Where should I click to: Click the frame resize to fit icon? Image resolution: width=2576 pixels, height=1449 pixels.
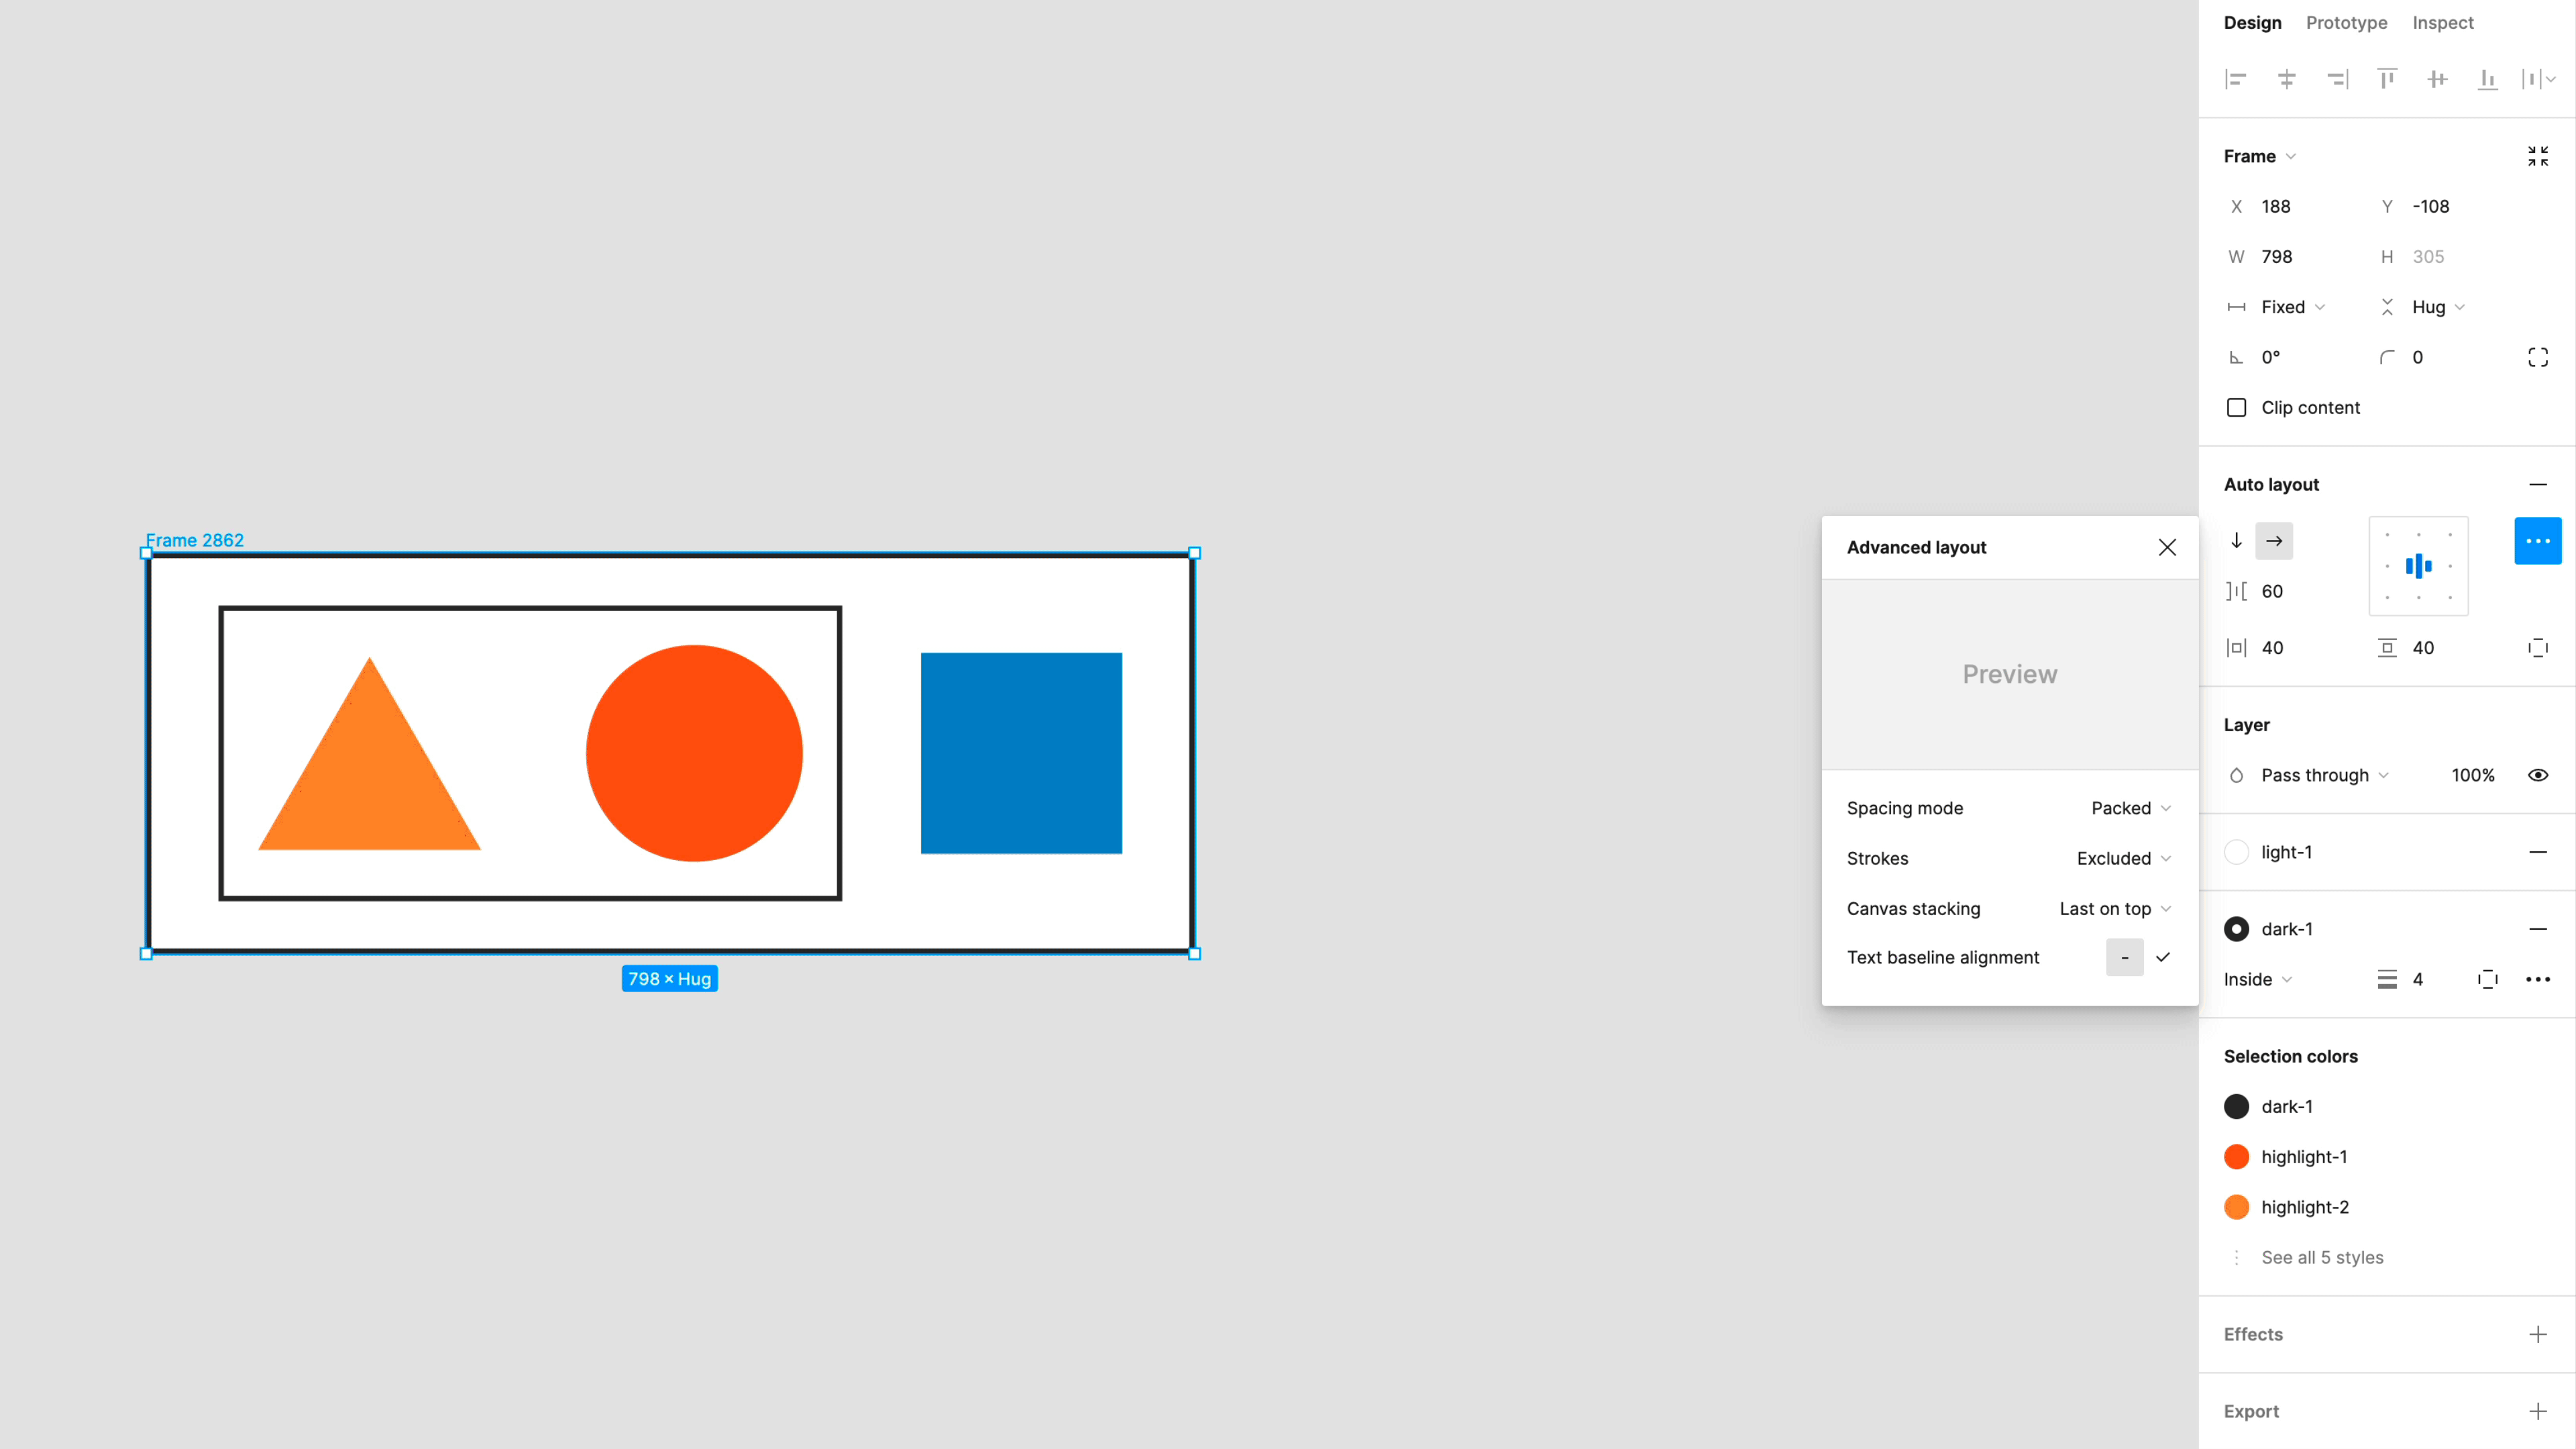point(2537,156)
